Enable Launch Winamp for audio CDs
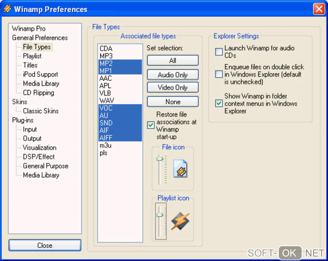This screenshot has width=328, height=261. [219, 52]
